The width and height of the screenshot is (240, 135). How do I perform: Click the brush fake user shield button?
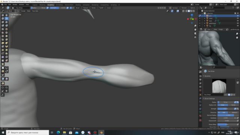229,95
